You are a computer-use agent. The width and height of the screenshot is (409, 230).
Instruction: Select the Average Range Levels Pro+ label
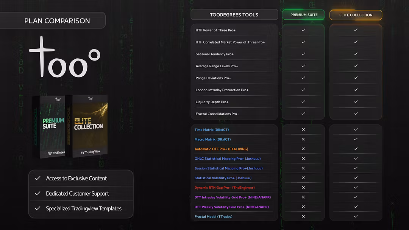[217, 66]
